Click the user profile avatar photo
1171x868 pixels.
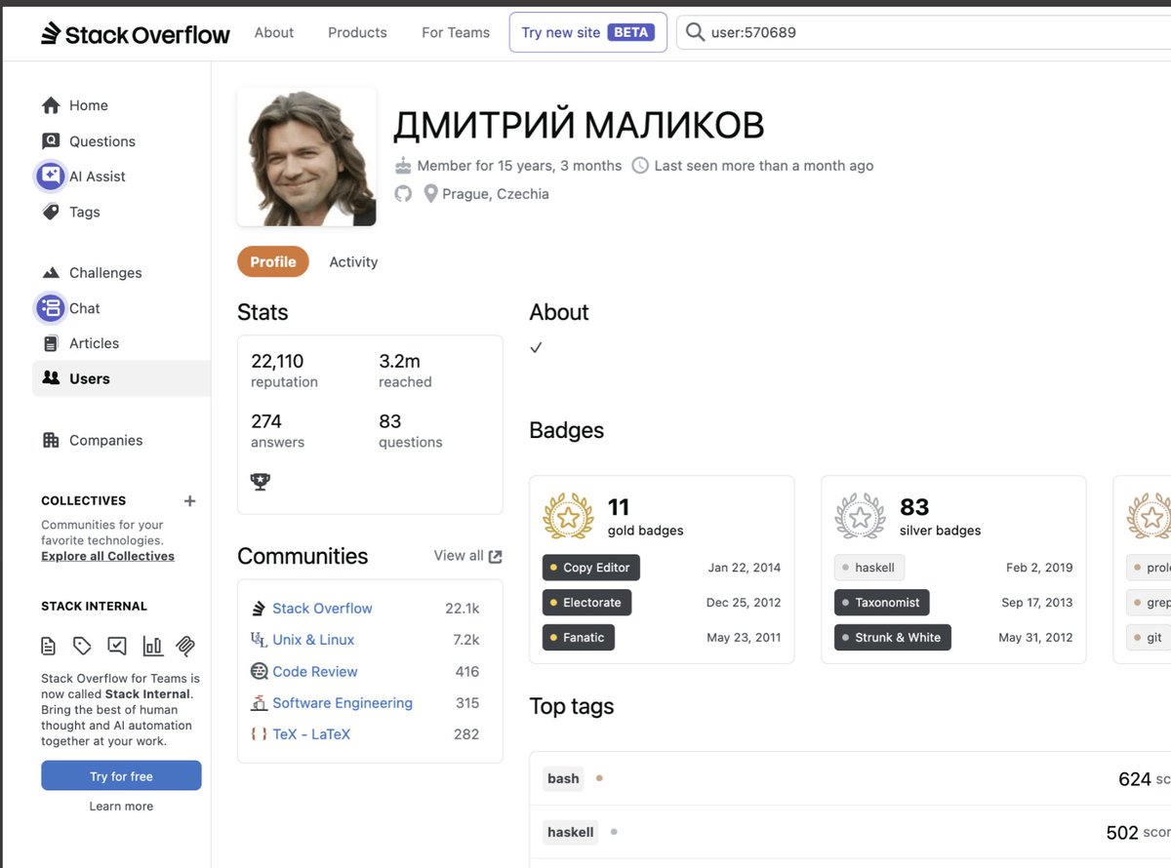(x=306, y=157)
